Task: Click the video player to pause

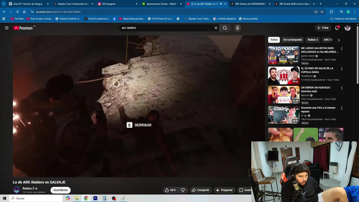Action: click(139, 106)
